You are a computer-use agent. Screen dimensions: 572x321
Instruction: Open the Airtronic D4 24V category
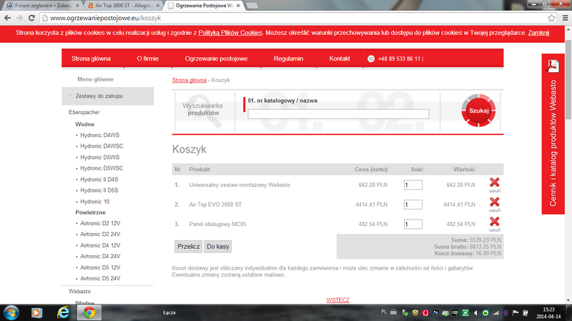(x=100, y=257)
